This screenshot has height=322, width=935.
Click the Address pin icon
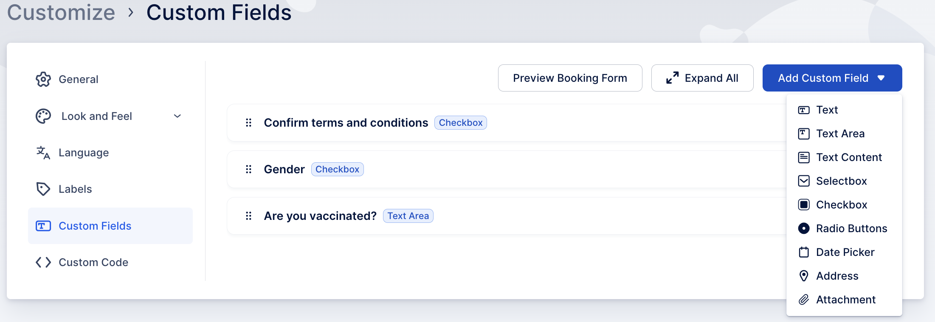point(804,276)
